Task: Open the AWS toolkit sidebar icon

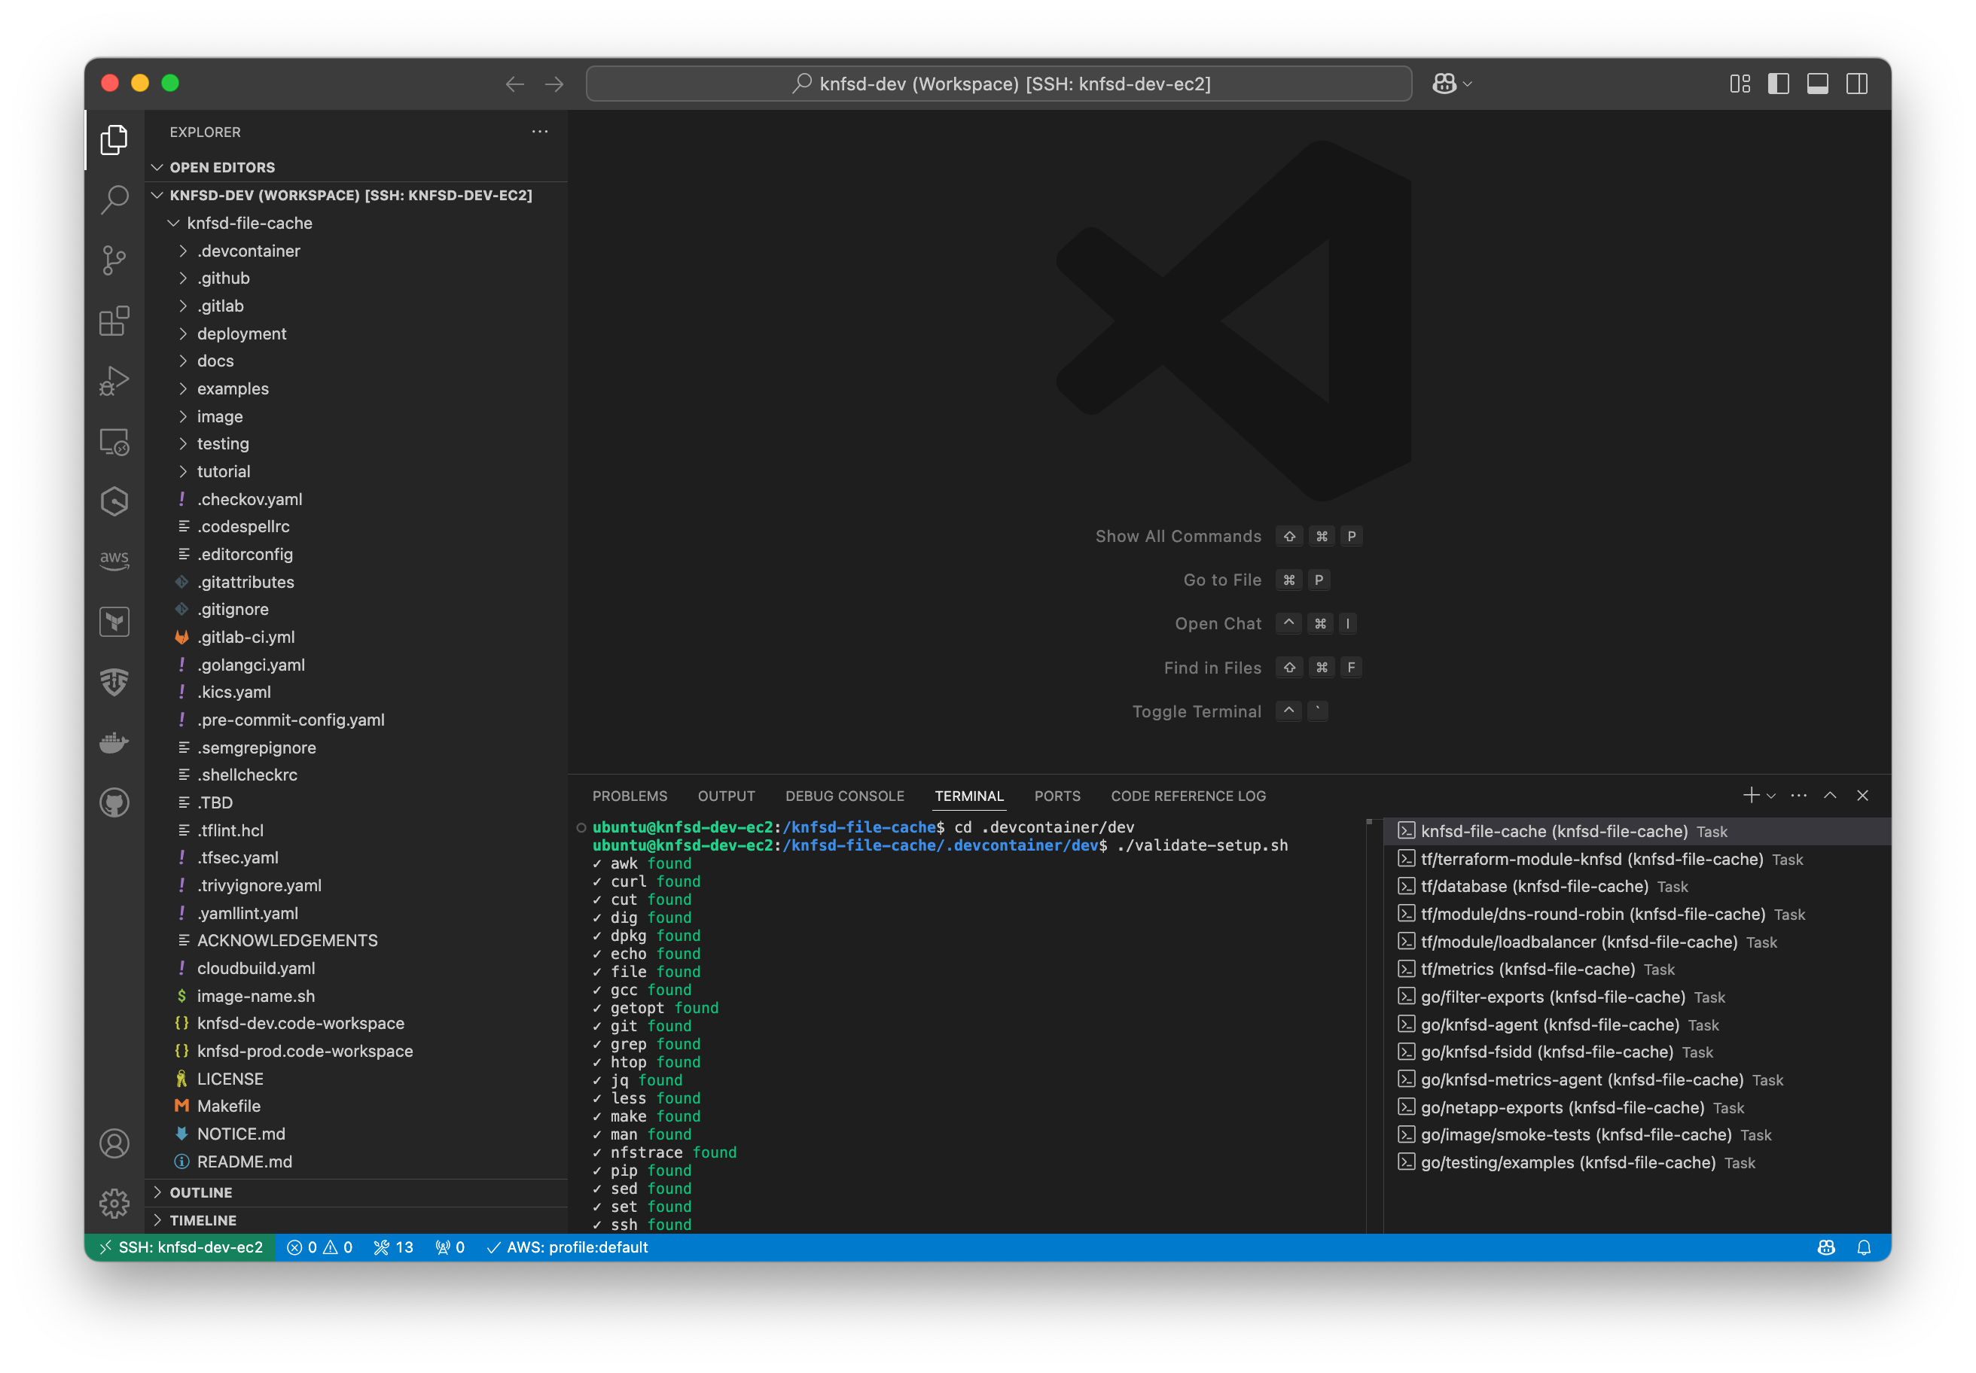Action: pyautogui.click(x=114, y=561)
